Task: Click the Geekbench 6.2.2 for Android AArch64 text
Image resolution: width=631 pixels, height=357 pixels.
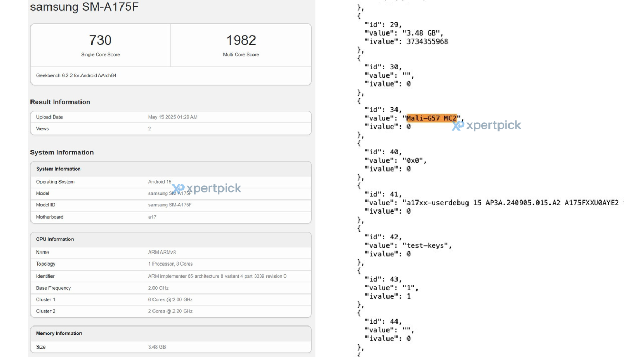Action: (x=76, y=76)
